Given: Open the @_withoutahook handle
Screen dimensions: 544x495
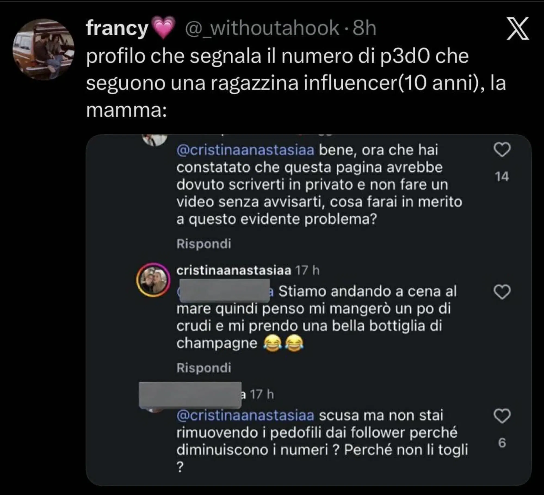Looking at the screenshot, I should point(262,28).
